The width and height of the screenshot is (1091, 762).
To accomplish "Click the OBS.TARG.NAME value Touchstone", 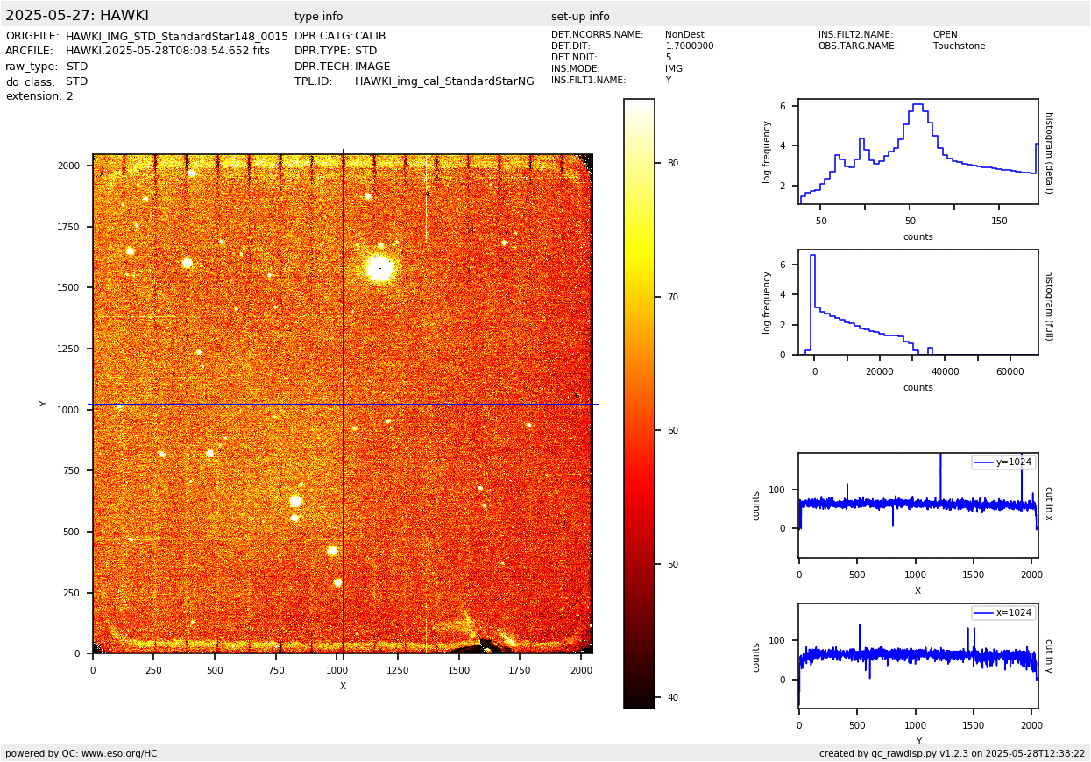I will click(x=959, y=46).
